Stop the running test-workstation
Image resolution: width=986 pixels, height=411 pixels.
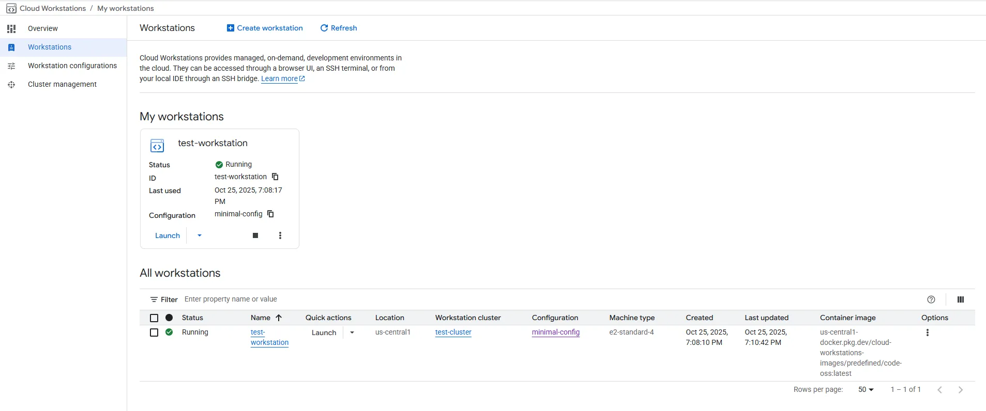(255, 235)
